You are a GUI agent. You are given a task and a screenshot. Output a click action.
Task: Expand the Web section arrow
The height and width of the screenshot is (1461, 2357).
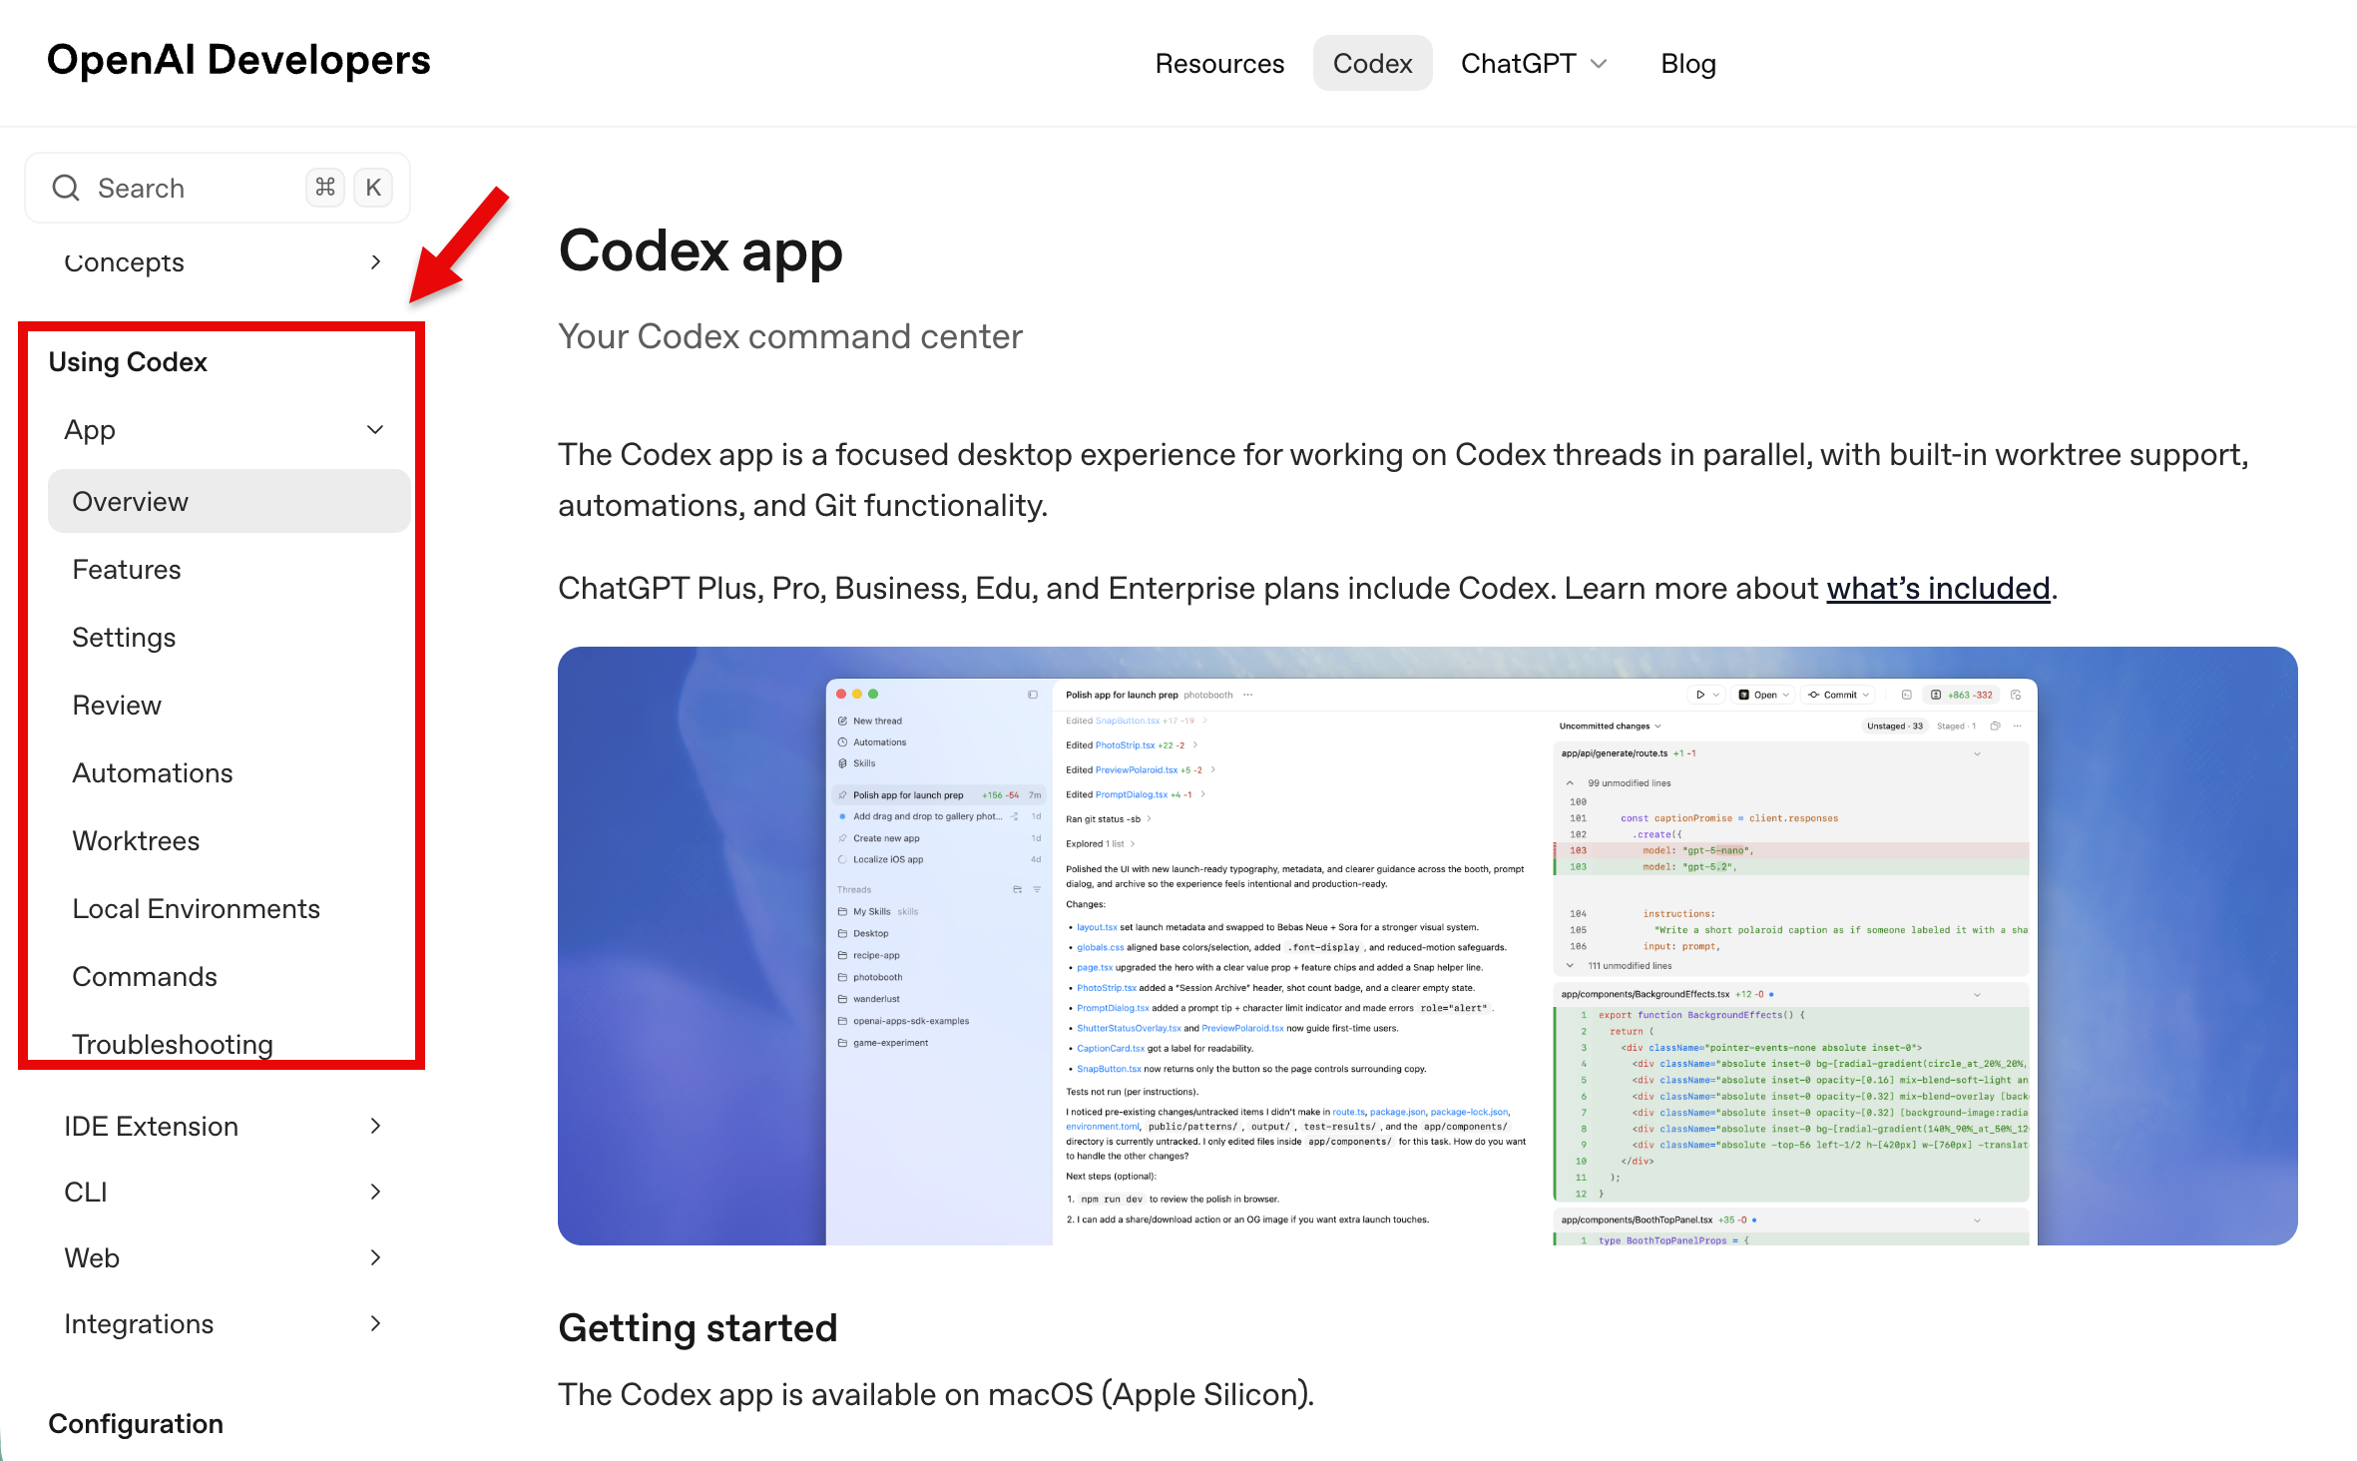[375, 1258]
